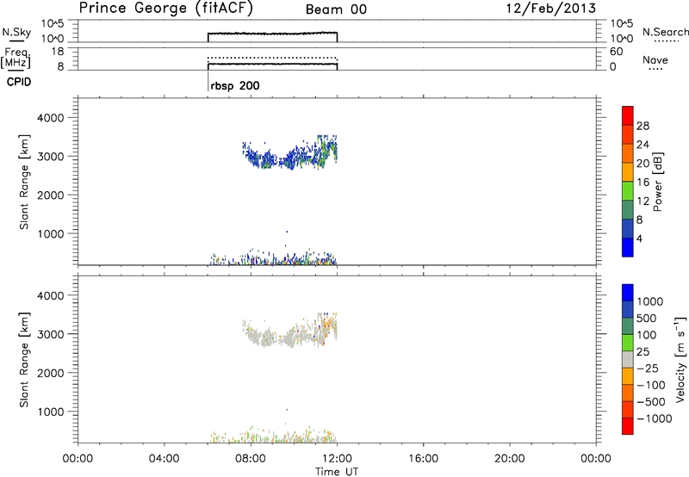
Task: Click the red bottom of Velocity colorbar
Action: (628, 426)
